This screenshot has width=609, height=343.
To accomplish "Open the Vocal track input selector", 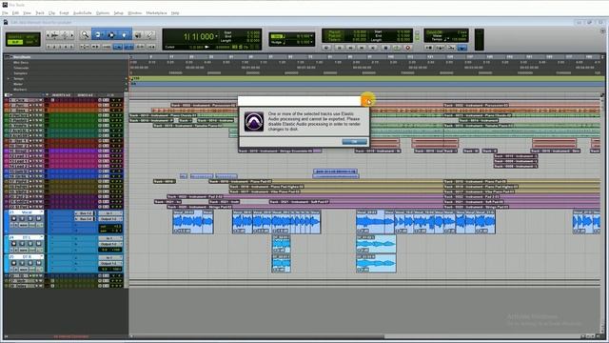I will (x=110, y=213).
